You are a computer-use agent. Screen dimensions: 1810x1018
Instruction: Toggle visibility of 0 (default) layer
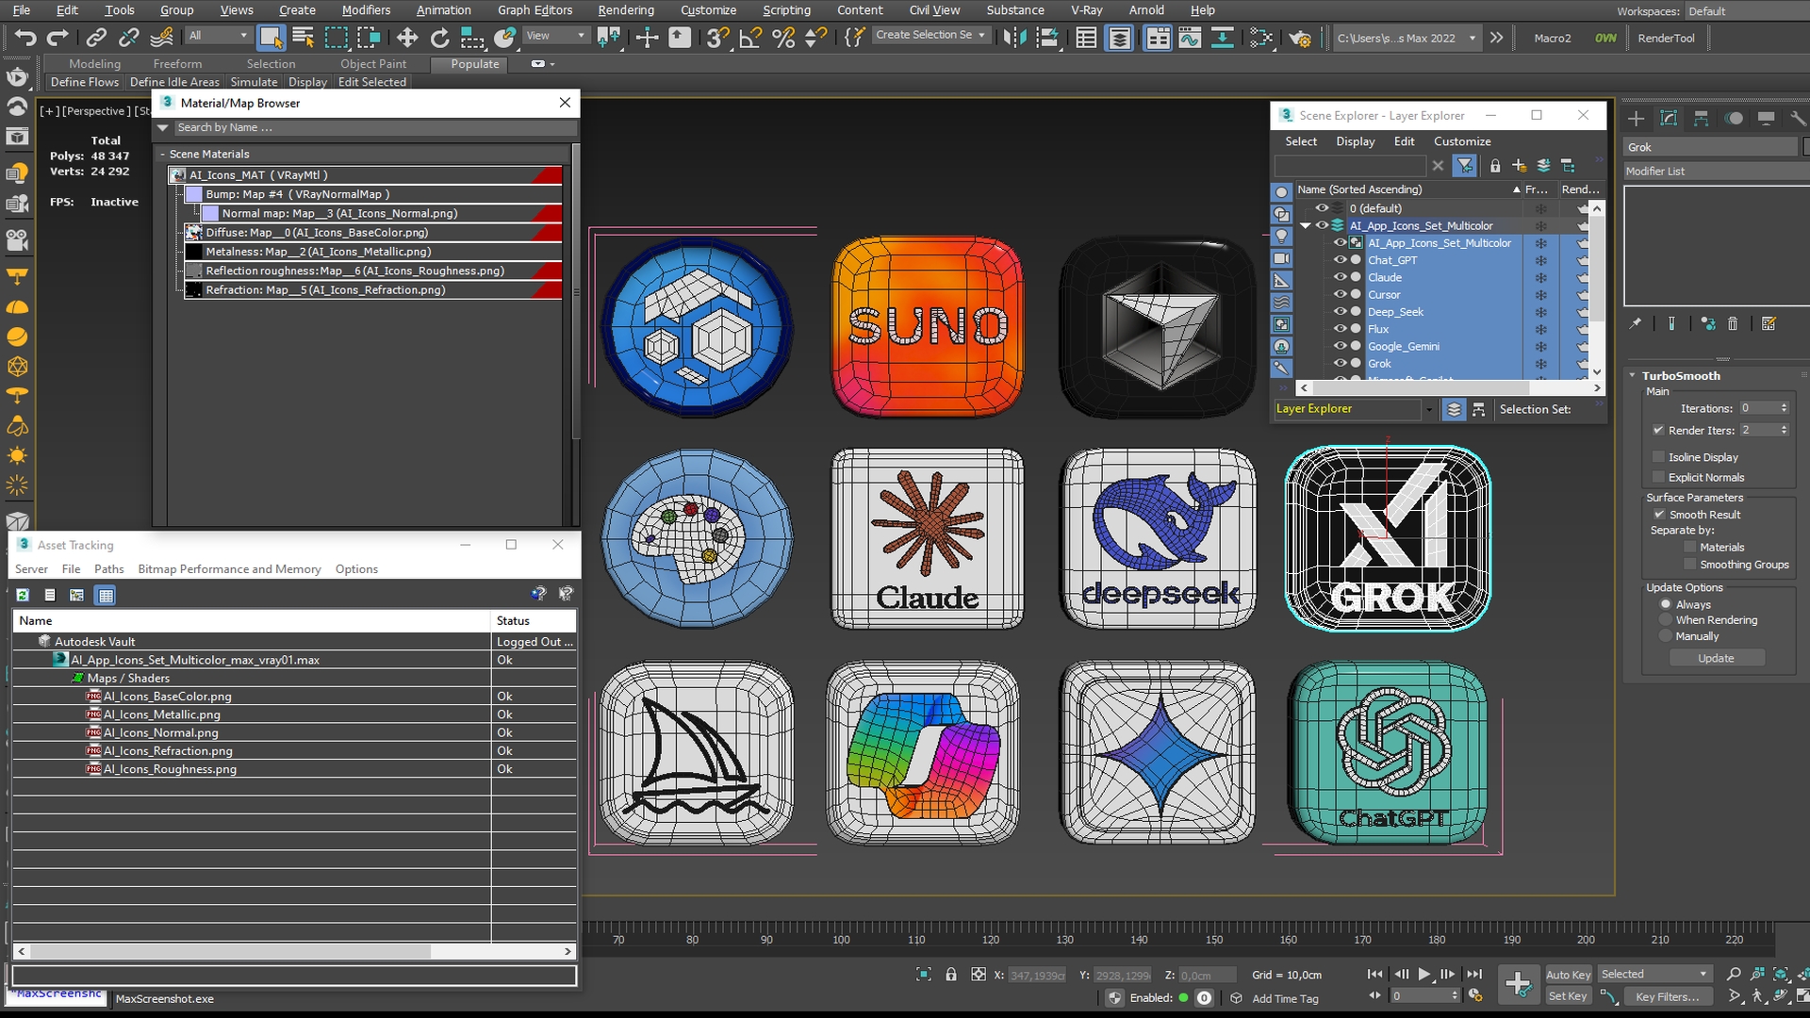pos(1322,208)
